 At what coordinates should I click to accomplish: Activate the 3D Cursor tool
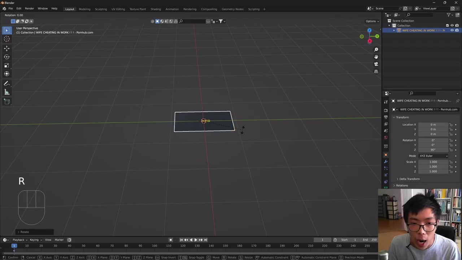6,39
